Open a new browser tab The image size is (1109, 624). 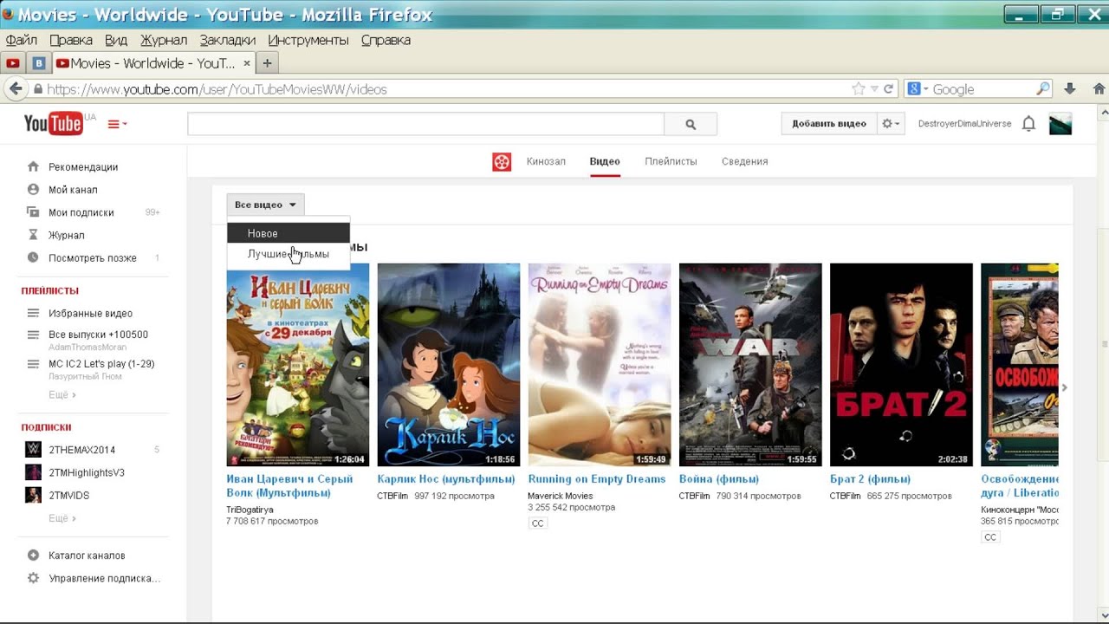267,63
